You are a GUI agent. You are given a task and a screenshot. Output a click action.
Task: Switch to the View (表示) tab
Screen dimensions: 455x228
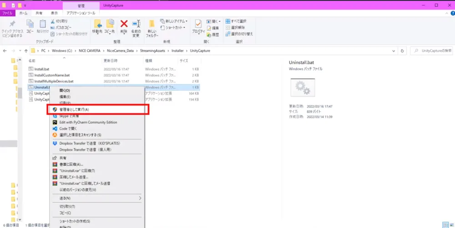pos(54,13)
